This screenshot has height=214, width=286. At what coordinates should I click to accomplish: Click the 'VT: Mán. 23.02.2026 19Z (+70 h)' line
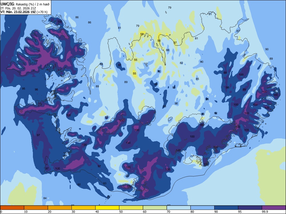click(24, 12)
